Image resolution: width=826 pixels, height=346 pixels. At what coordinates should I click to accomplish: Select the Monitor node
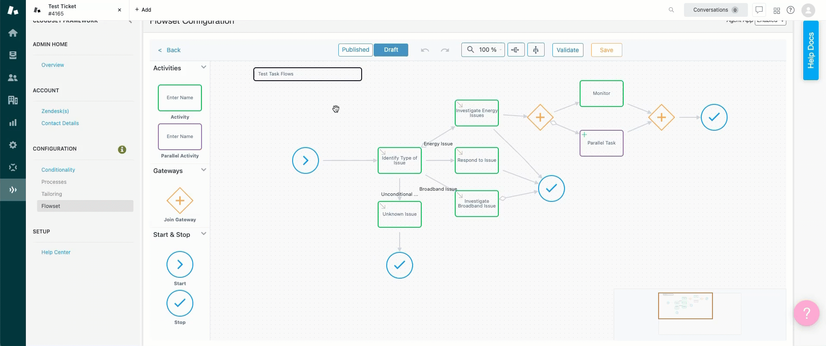click(x=602, y=94)
